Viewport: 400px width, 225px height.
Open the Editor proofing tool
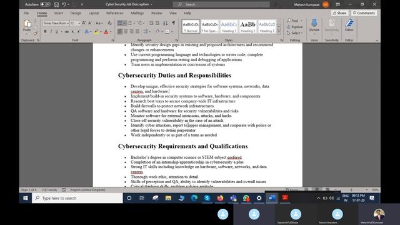(349, 25)
